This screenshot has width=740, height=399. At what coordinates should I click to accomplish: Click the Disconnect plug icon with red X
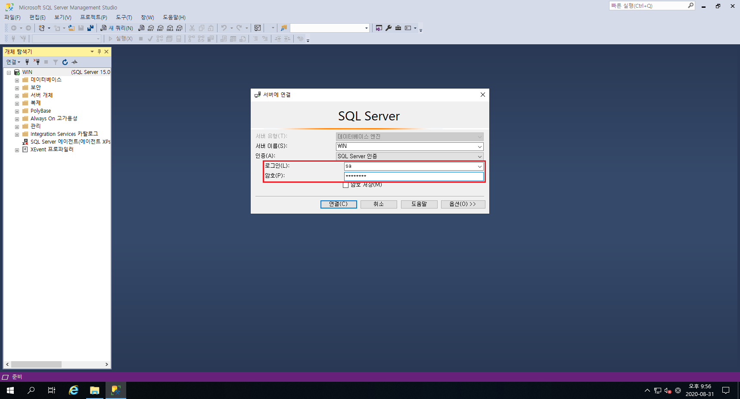37,62
